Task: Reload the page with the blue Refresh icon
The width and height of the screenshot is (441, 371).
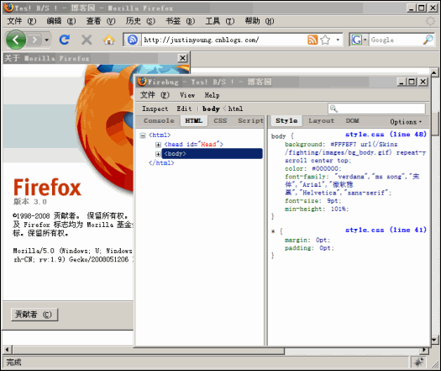Action: click(65, 40)
